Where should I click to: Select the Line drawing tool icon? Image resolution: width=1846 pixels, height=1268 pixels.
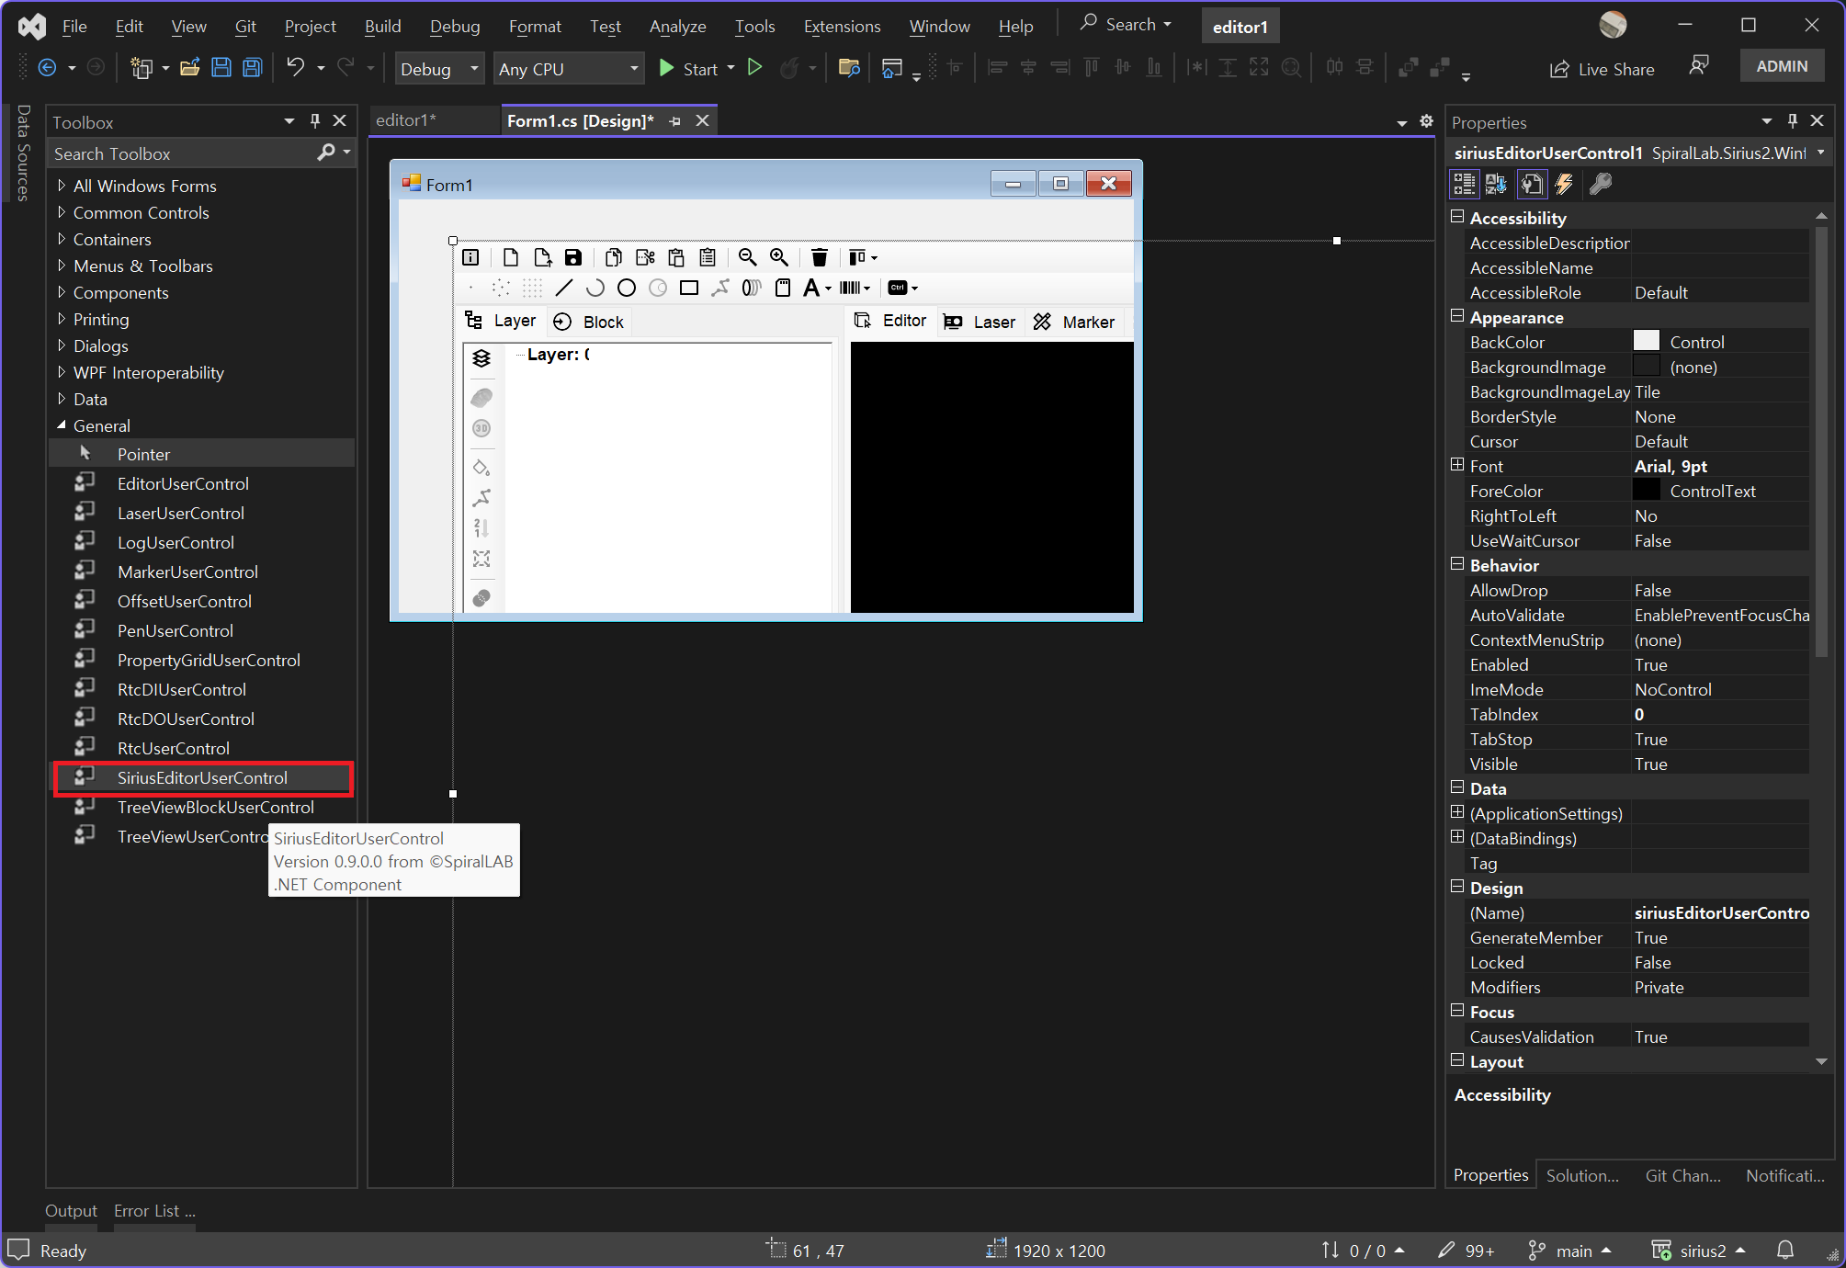click(x=564, y=288)
